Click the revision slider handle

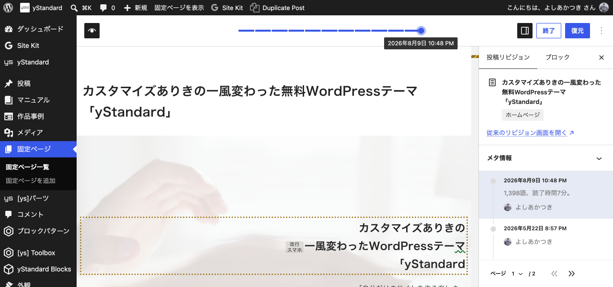pyautogui.click(x=421, y=31)
